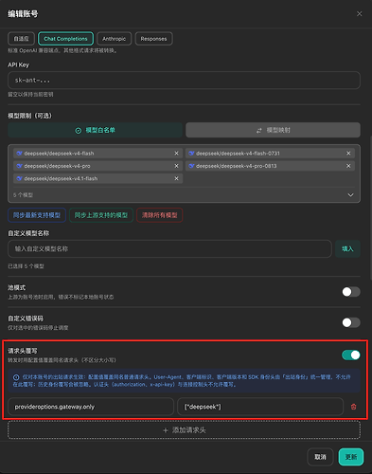The width and height of the screenshot is (372, 474).
Task: Click the 取消 button
Action: 320,457
